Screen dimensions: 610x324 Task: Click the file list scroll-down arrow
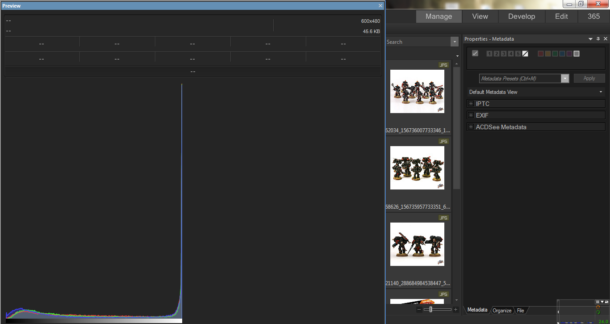[456, 300]
